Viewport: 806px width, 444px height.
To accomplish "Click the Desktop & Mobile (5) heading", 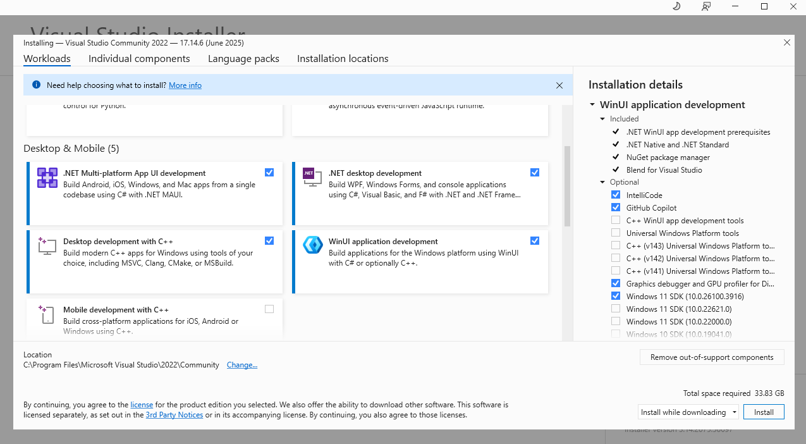I will coord(71,149).
